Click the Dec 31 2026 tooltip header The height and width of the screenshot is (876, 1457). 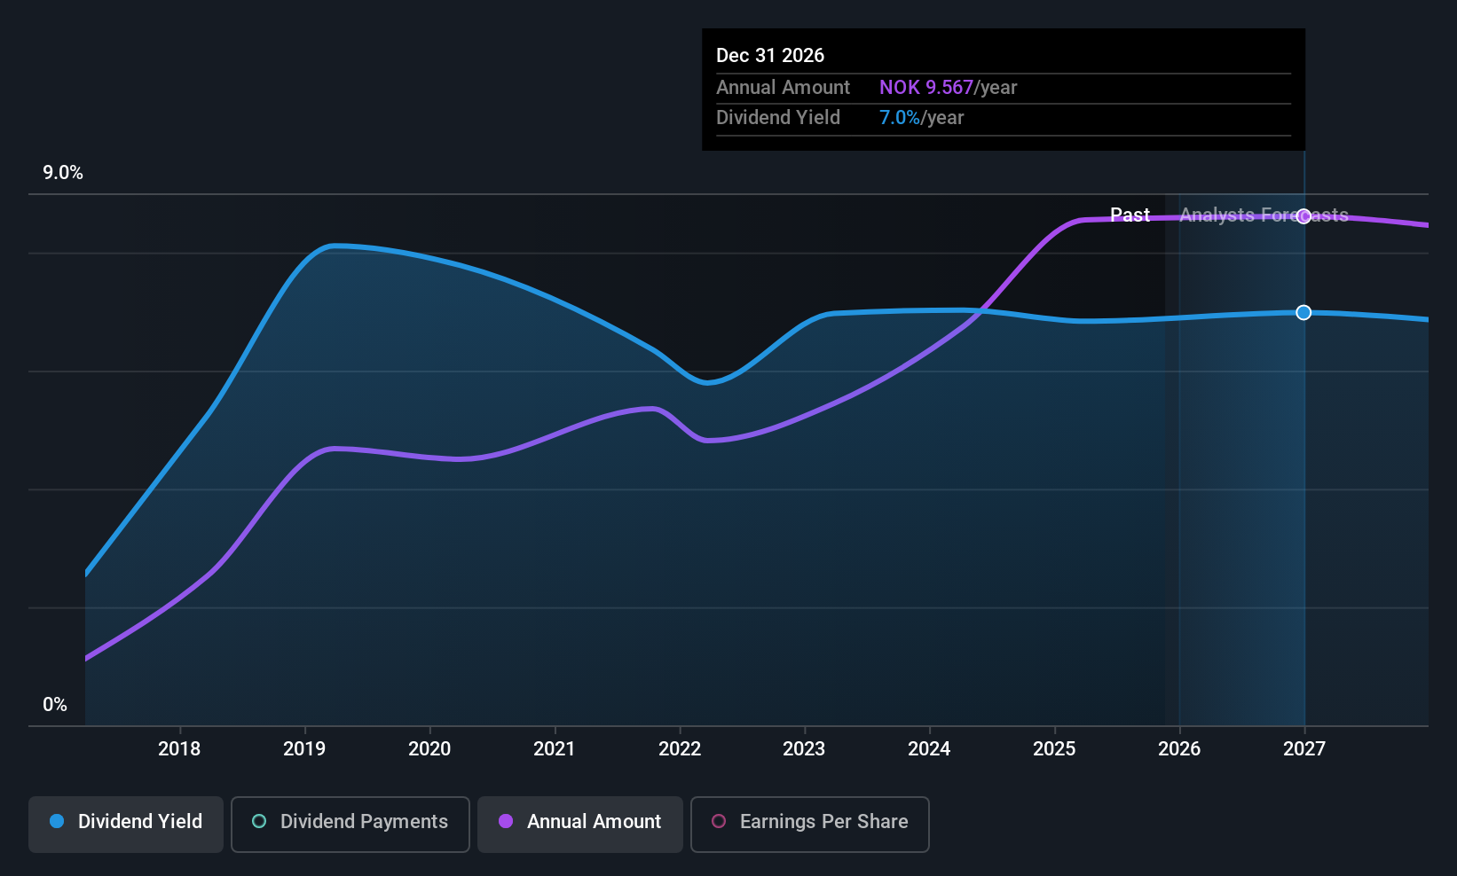click(x=770, y=55)
